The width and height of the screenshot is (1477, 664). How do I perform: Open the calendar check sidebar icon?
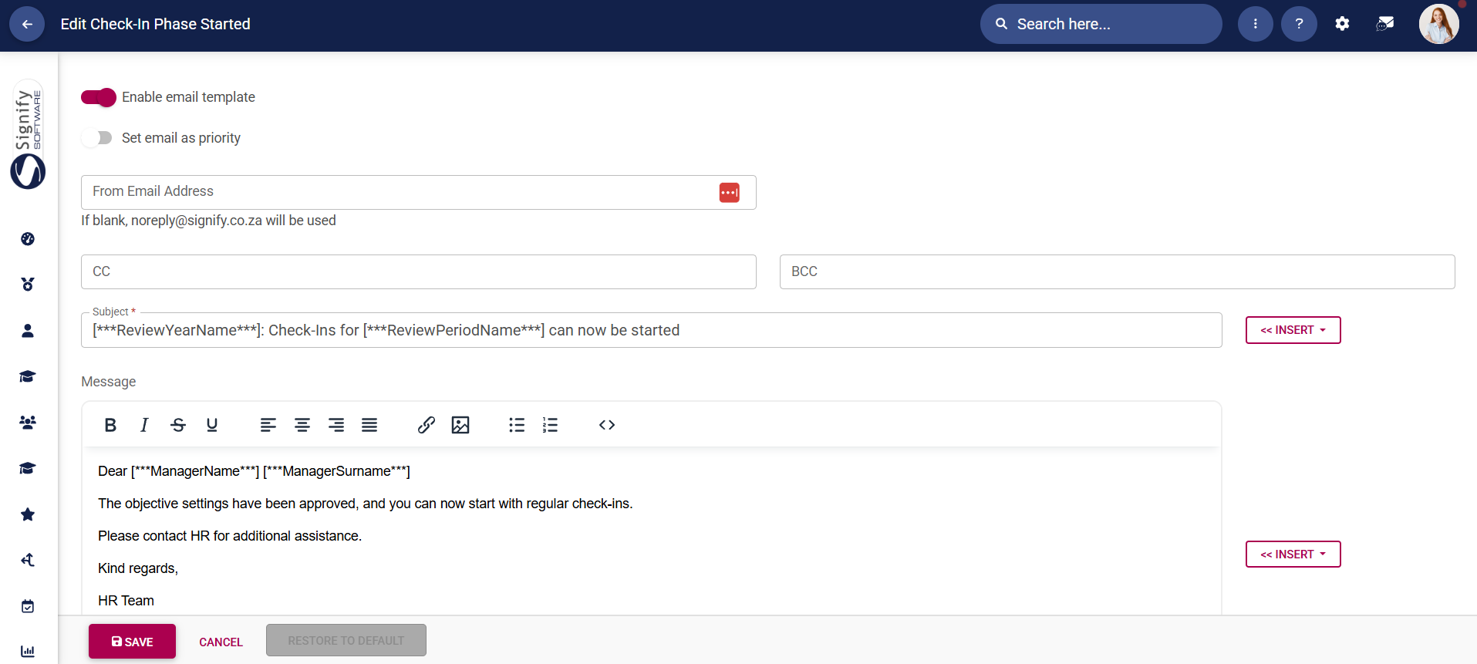click(28, 606)
